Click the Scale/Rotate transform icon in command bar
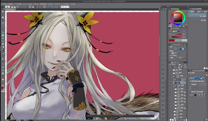208x121 pixels. 35,7
